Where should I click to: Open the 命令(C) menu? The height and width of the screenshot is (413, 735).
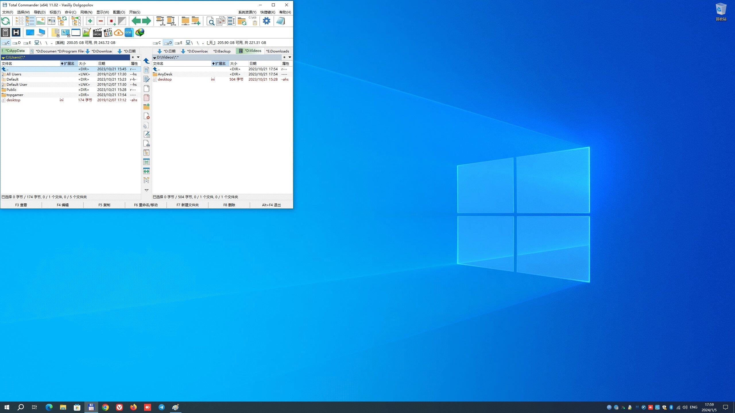[x=70, y=12]
